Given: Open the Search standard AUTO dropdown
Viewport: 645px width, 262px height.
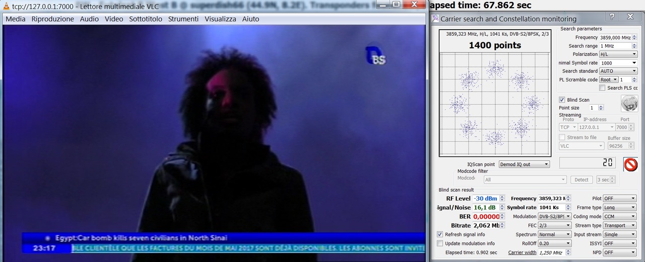Looking at the screenshot, I should (x=618, y=71).
